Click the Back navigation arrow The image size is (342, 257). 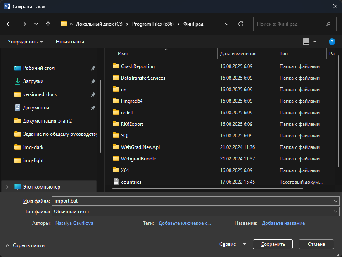click(x=9, y=24)
